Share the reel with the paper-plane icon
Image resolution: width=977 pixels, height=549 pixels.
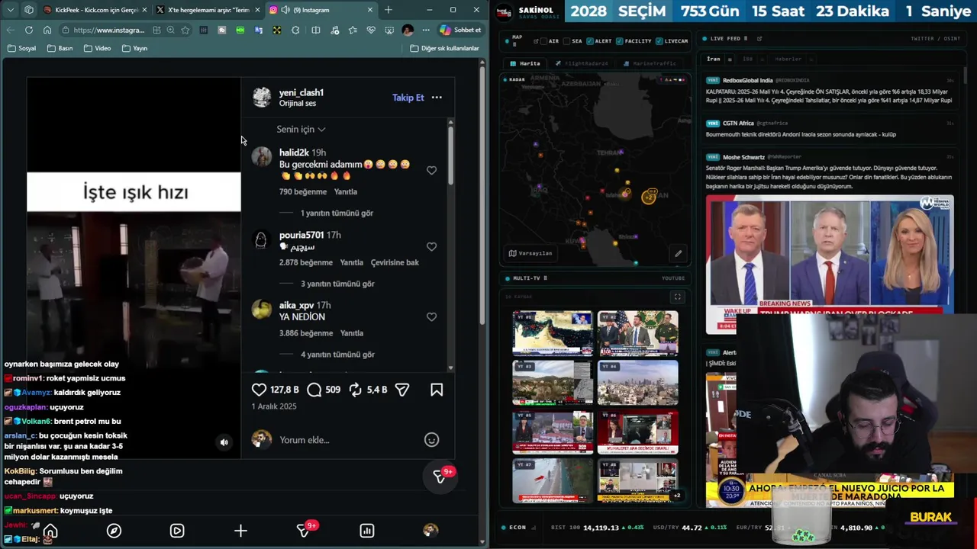pos(402,390)
